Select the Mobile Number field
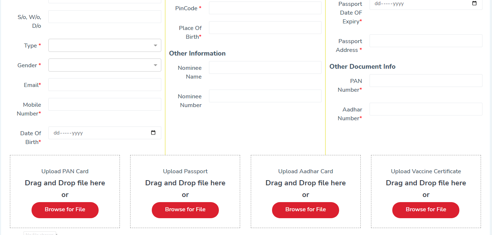492x235 pixels. 105,104
